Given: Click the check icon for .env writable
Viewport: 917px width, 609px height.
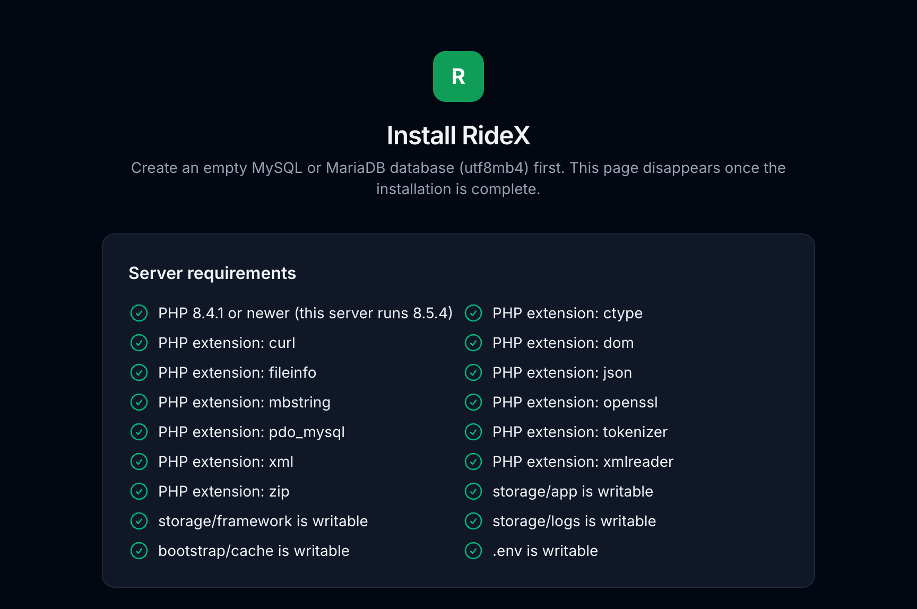Looking at the screenshot, I should [x=473, y=551].
